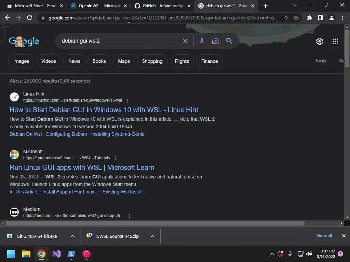Open more options for Linux Hint result
The height and width of the screenshot is (262, 350).
(x=128, y=101)
